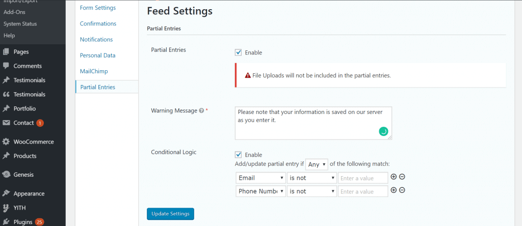Click the quote icon beside second Testimonials
Screen dimensions: 522x226
(6, 94)
